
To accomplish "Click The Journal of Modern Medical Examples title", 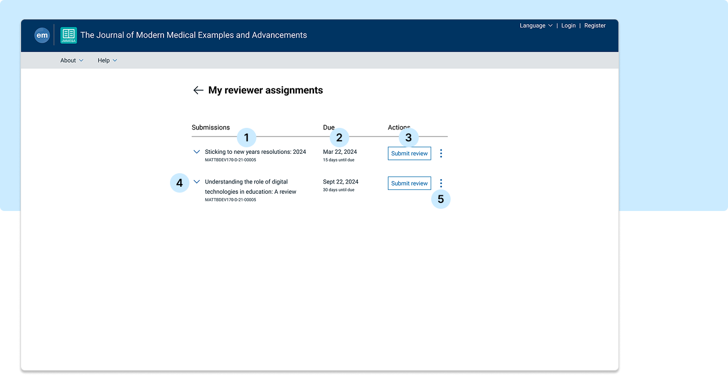I will click(x=194, y=35).
